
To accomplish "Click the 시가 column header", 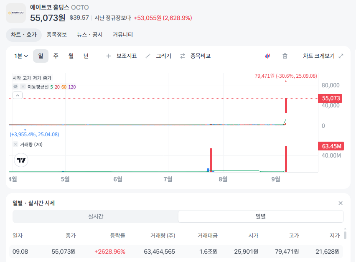I will (253, 236).
